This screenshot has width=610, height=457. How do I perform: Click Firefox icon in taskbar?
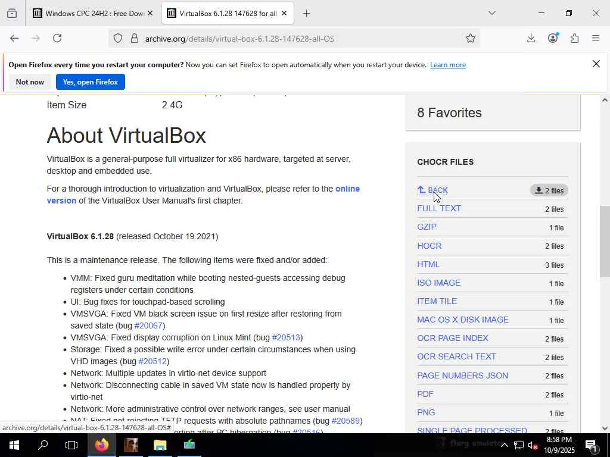102,445
